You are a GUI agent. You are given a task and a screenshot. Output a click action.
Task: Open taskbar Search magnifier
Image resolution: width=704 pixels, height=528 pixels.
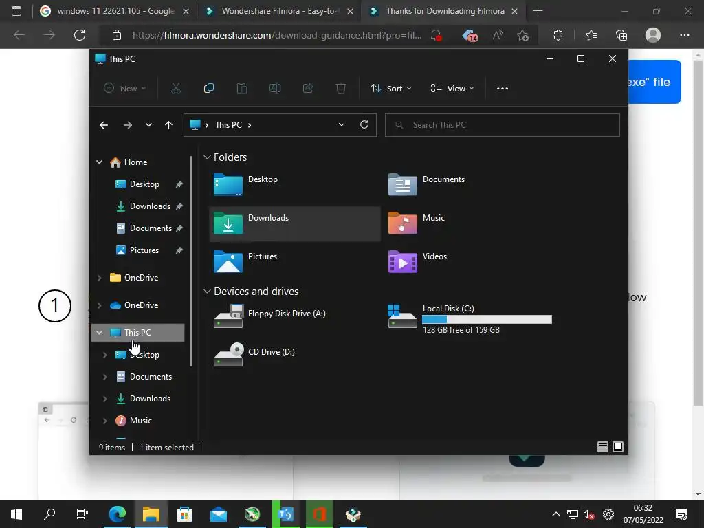coord(49,514)
